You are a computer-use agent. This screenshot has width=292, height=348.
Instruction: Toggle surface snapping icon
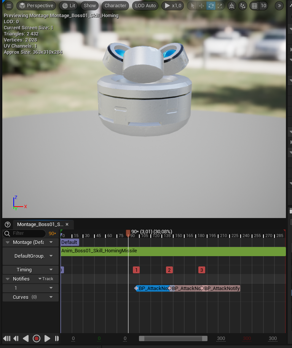(x=243, y=6)
